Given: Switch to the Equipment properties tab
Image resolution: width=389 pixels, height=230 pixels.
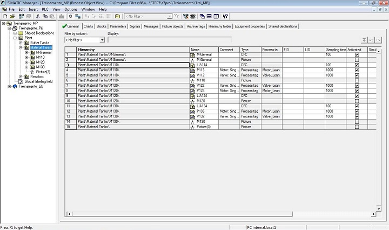Looking at the screenshot, I should [x=250, y=26].
